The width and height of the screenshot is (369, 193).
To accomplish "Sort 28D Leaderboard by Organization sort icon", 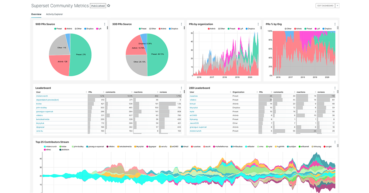I will point(257,92).
